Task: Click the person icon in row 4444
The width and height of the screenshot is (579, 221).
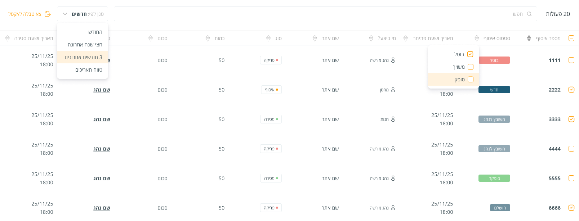Action: pyautogui.click(x=393, y=149)
